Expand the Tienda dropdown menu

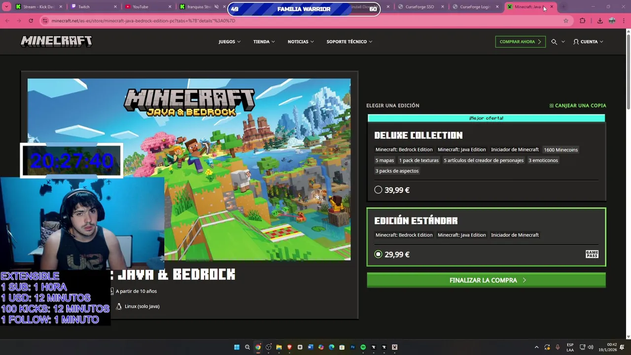click(x=264, y=41)
